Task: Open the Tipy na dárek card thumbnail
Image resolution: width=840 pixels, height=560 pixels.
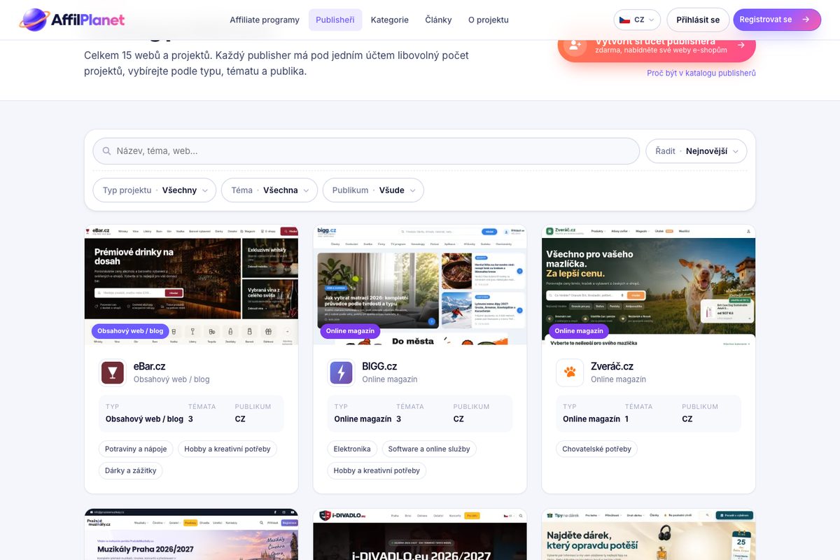Action: 649,534
